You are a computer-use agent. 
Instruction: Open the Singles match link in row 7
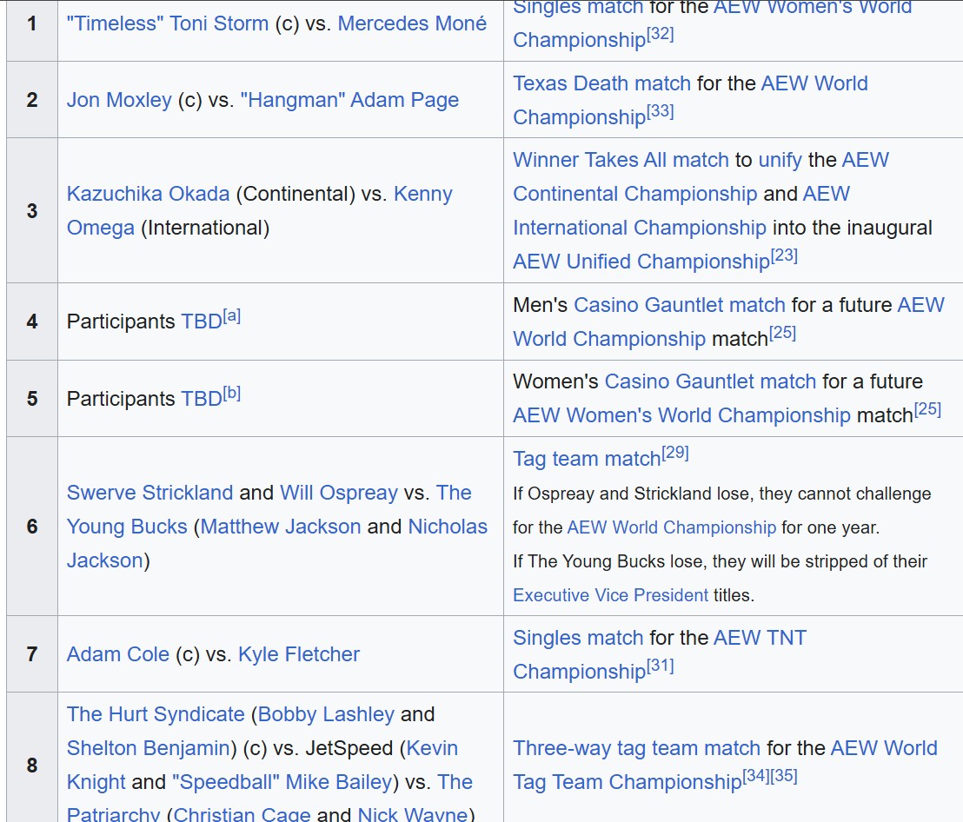(x=578, y=639)
